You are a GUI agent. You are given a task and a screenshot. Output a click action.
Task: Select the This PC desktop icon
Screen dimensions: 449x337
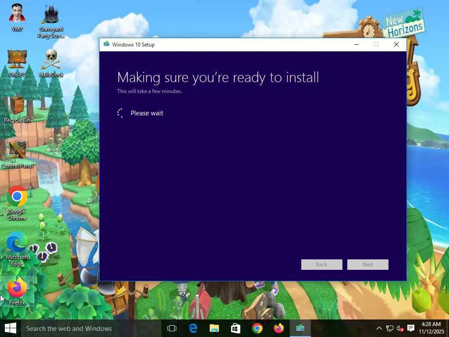[17, 63]
